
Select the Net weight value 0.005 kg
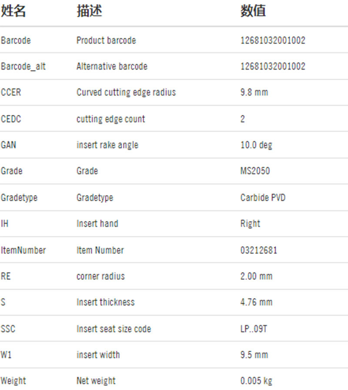(256, 381)
